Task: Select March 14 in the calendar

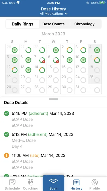Action: point(40,69)
